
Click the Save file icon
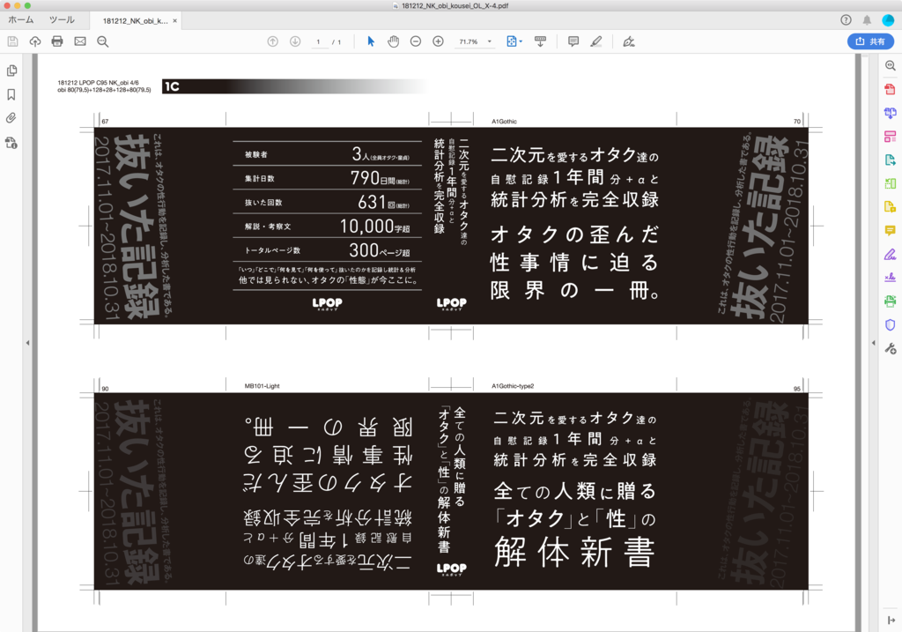tap(12, 41)
